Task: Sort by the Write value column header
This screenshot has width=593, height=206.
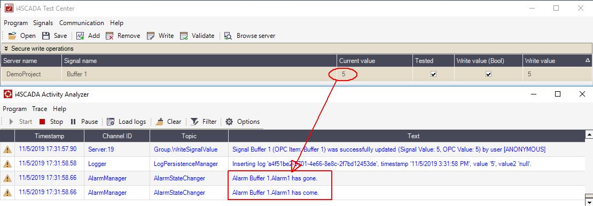Action: [x=558, y=60]
